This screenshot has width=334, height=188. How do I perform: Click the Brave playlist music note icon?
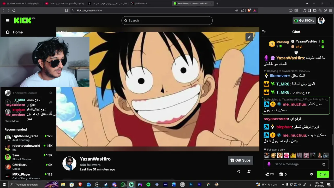coord(305,10)
